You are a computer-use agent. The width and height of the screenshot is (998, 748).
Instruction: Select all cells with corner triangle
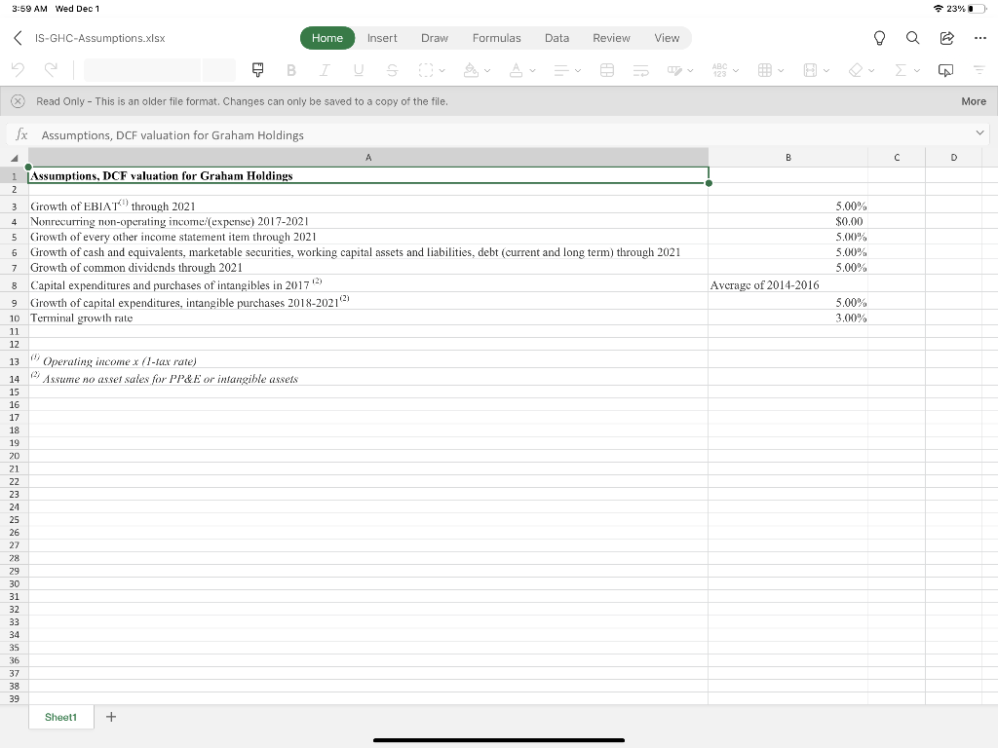point(14,158)
